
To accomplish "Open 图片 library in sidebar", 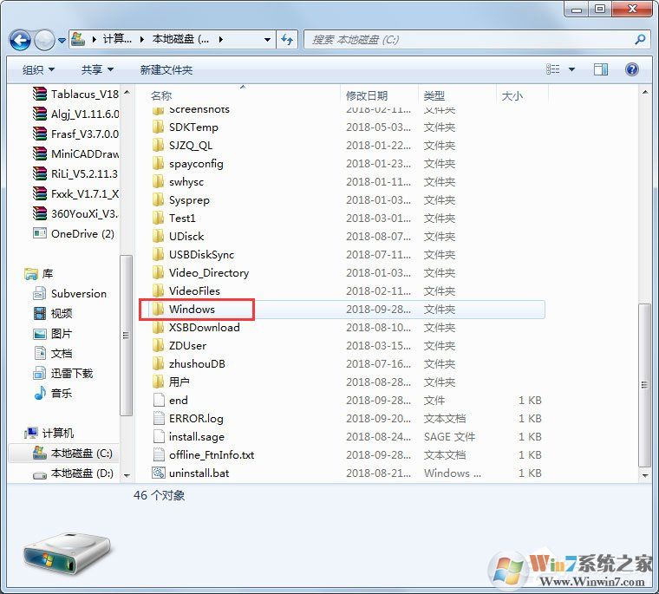I will pyautogui.click(x=53, y=333).
